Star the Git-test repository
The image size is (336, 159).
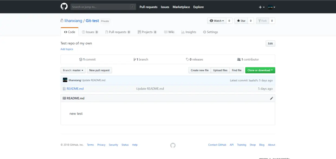[x=241, y=21]
